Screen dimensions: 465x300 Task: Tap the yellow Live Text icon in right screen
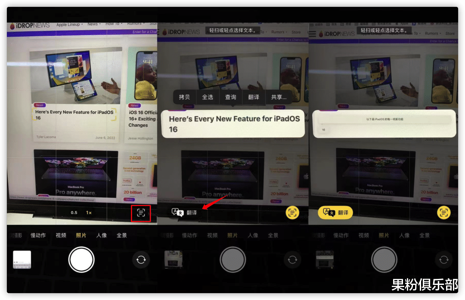[x=443, y=212]
